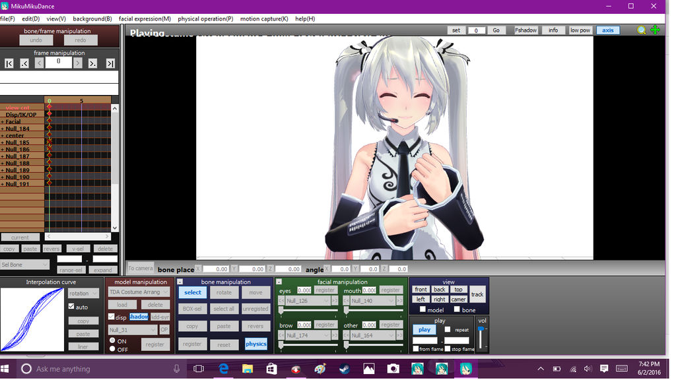The image size is (676, 380).
Task: Jump to first frame with the |< button
Action: 9,64
